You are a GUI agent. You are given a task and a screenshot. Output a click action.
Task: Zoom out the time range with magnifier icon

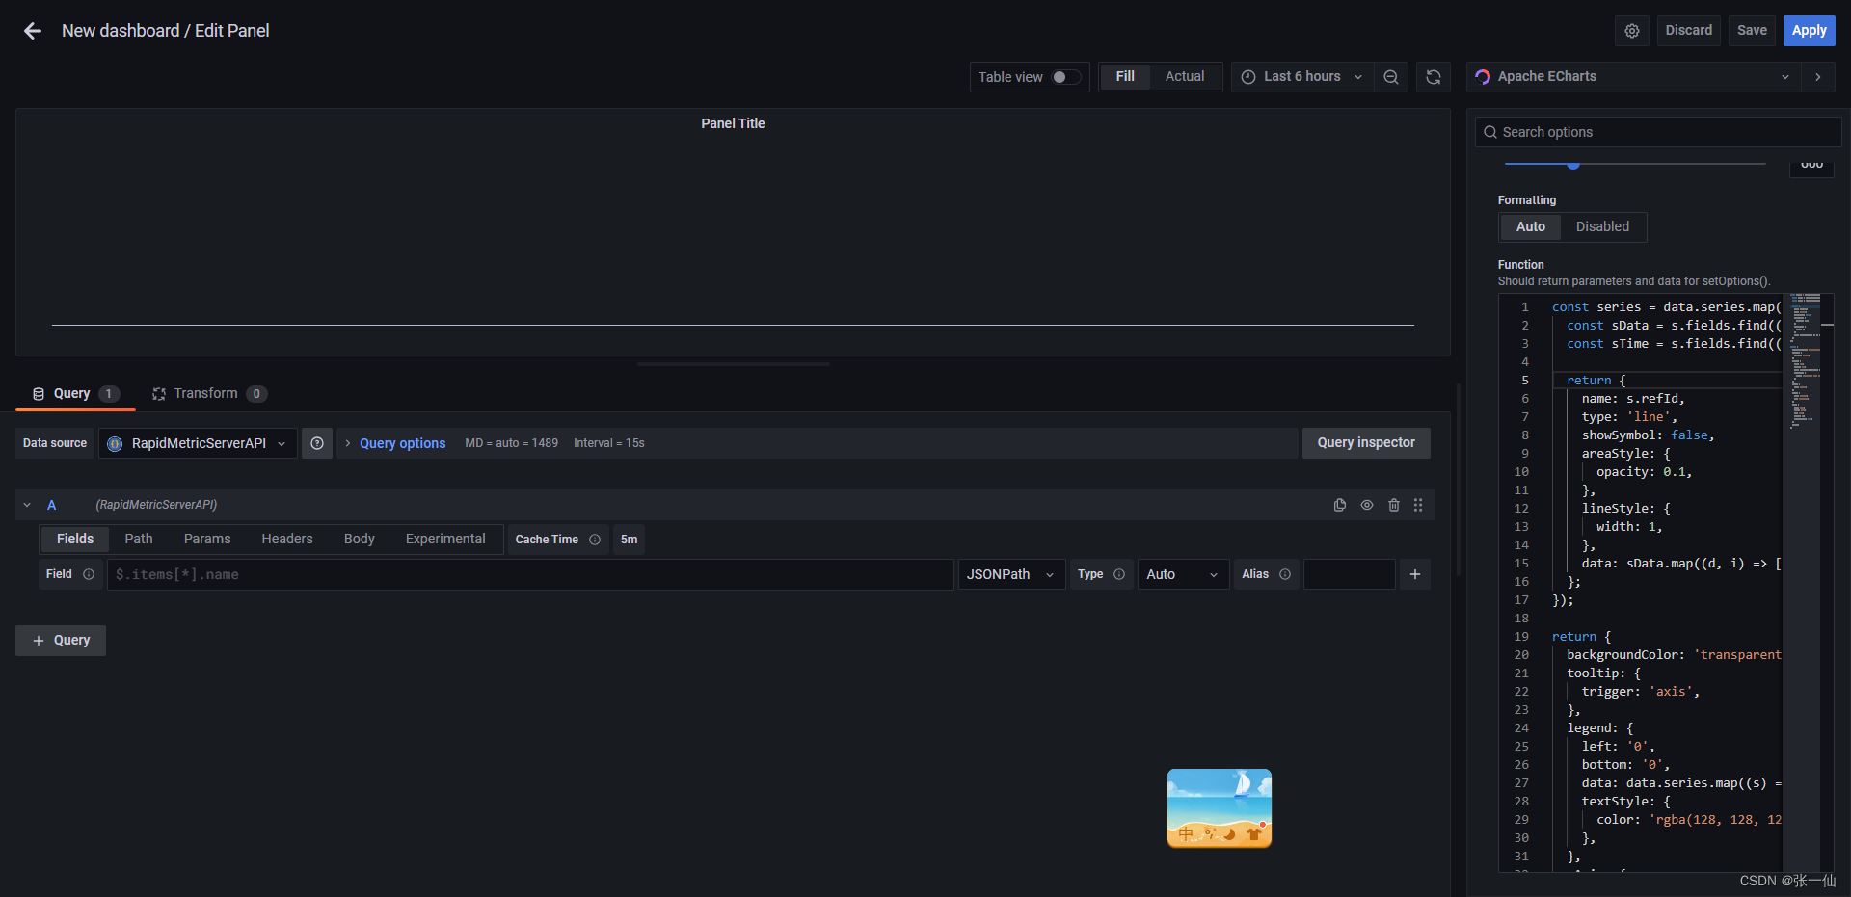pyautogui.click(x=1390, y=76)
